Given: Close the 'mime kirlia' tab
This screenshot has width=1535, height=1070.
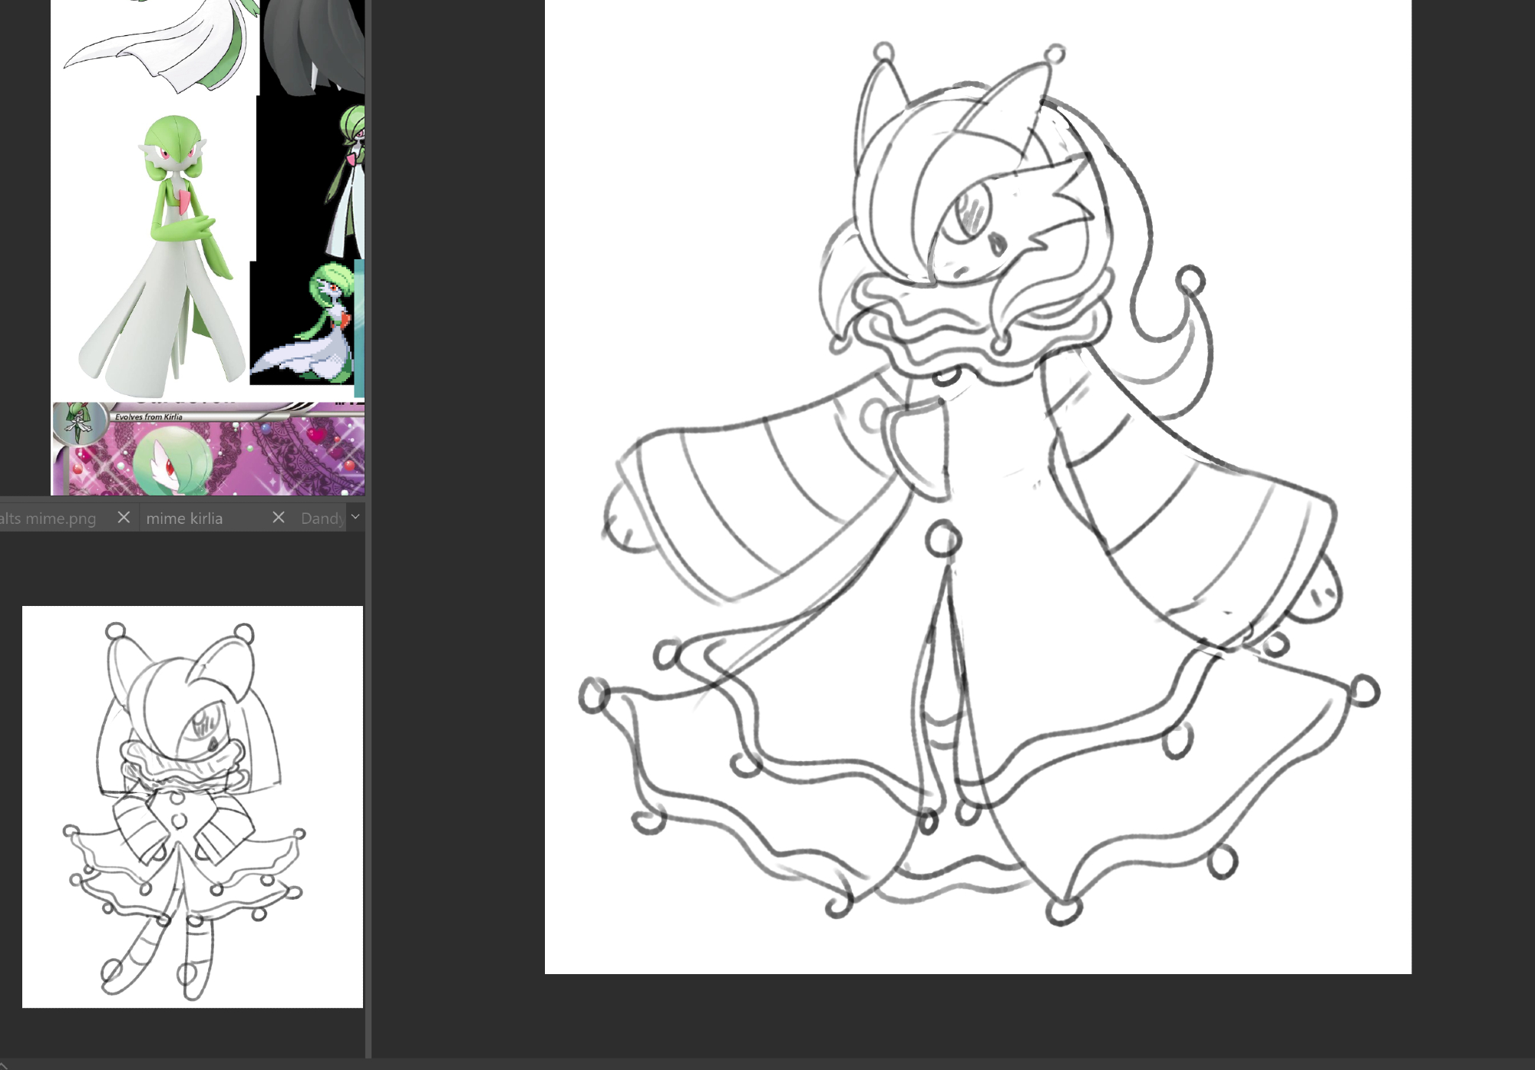Looking at the screenshot, I should 279,518.
